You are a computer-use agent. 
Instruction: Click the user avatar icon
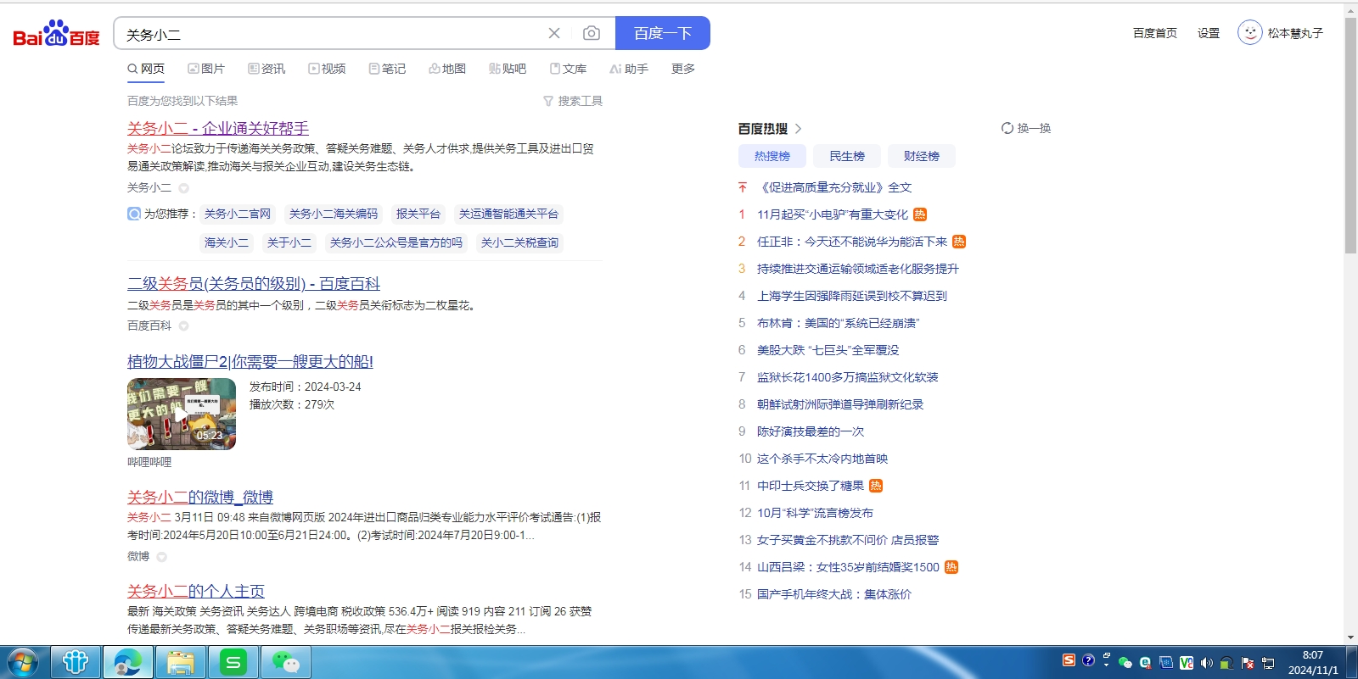pyautogui.click(x=1249, y=32)
